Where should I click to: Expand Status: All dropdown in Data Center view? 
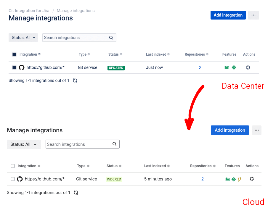23,38
